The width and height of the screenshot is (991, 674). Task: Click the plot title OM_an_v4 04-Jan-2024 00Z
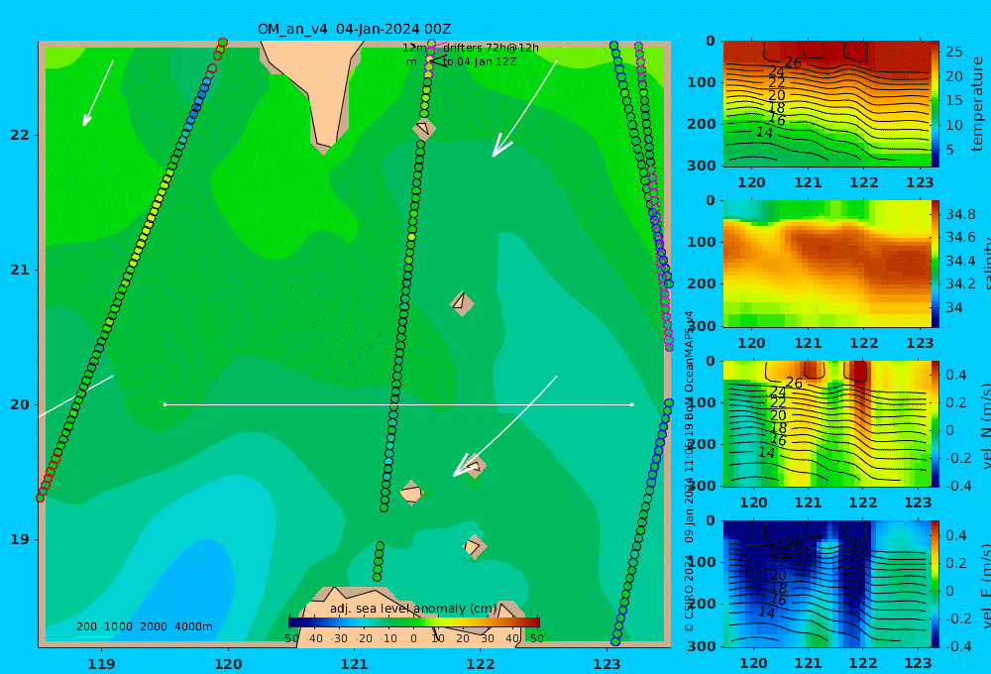click(354, 29)
